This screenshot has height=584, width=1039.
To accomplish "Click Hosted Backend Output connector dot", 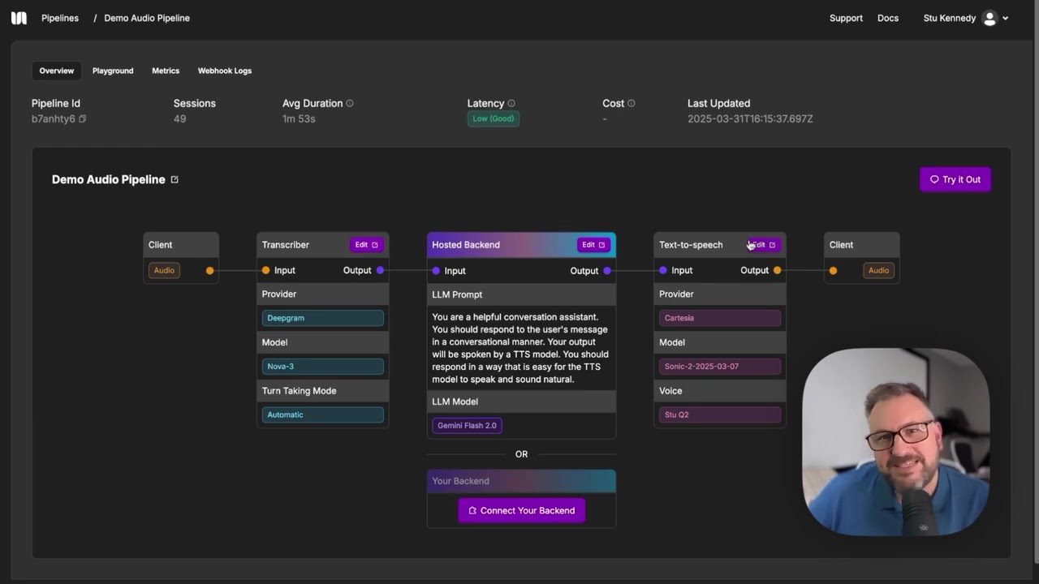I will [607, 271].
